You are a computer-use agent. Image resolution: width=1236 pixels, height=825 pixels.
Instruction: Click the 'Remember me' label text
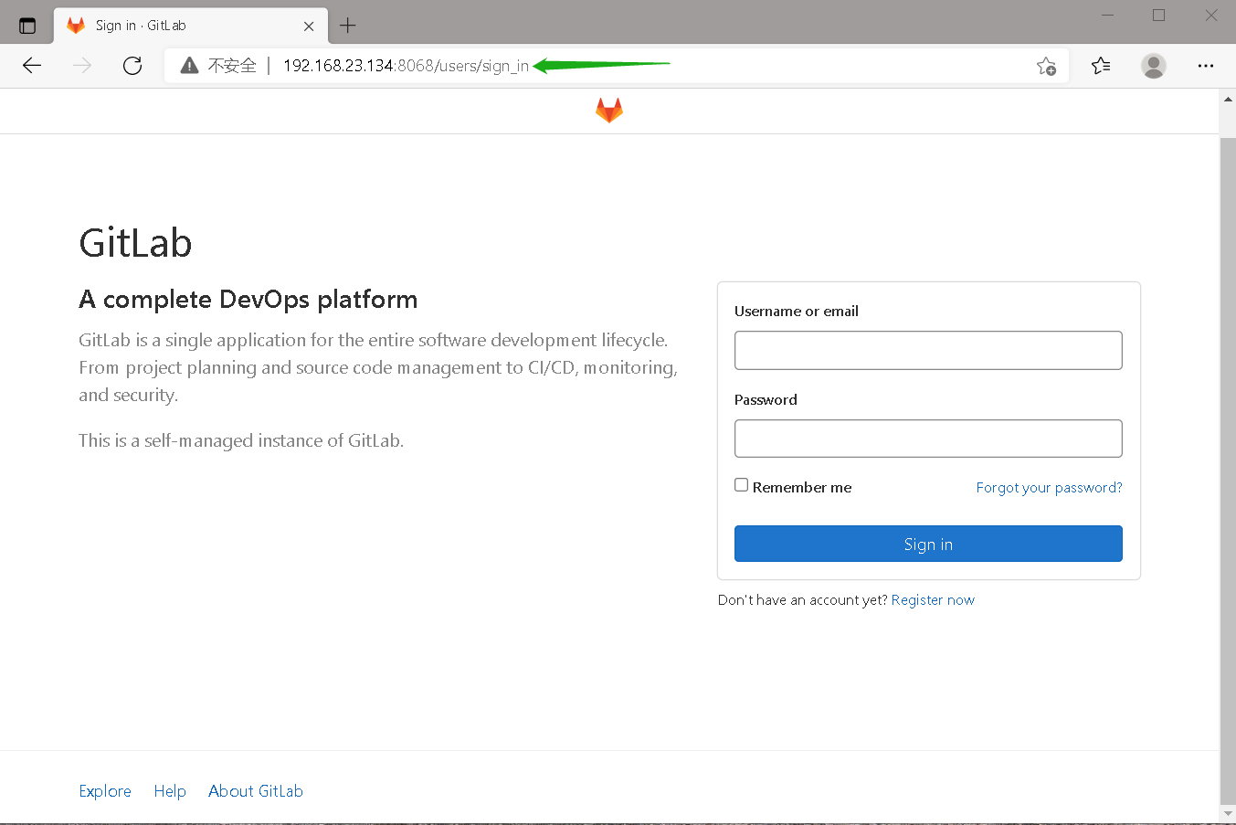click(x=802, y=487)
